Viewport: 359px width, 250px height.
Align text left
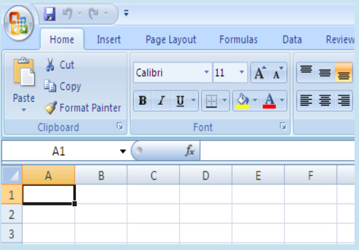[x=306, y=100]
